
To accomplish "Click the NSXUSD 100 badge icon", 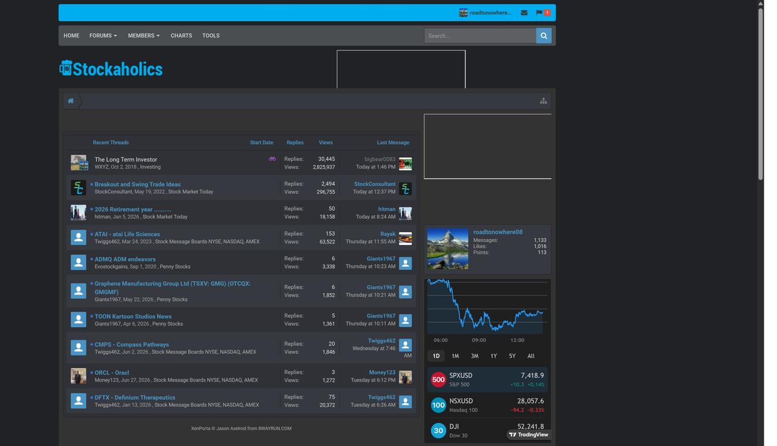I will click(x=438, y=405).
